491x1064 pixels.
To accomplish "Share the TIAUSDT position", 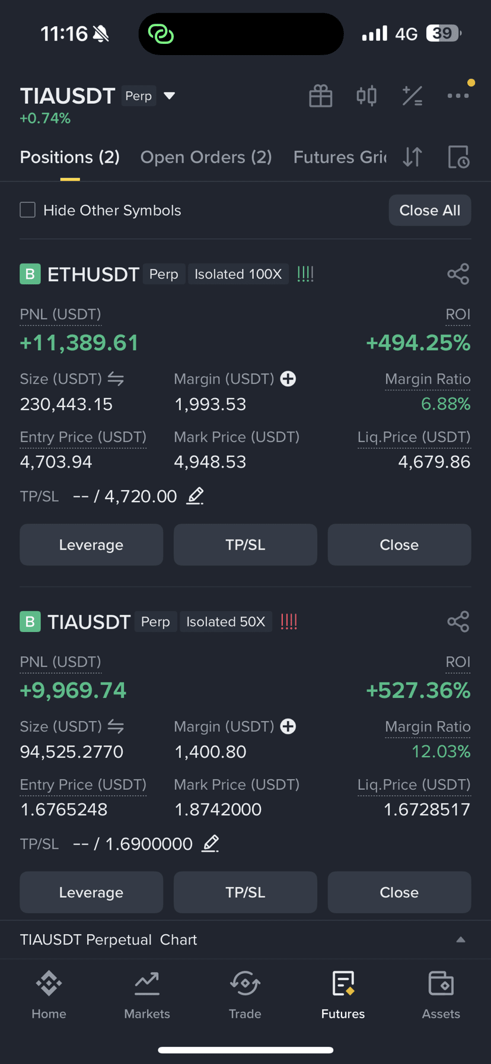I will tap(458, 622).
